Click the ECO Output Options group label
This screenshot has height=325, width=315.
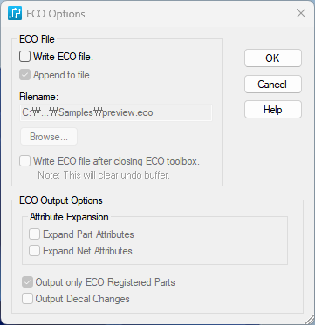tap(61, 200)
